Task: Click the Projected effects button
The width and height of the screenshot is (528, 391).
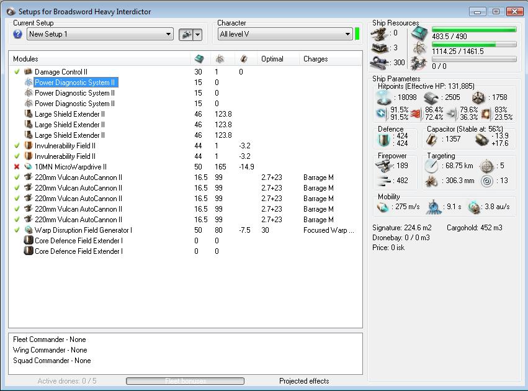Action: pos(304,381)
